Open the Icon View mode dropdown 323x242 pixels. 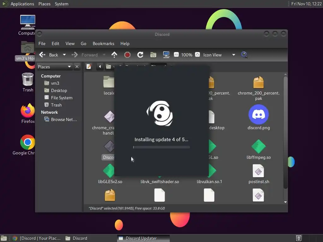(x=219, y=55)
